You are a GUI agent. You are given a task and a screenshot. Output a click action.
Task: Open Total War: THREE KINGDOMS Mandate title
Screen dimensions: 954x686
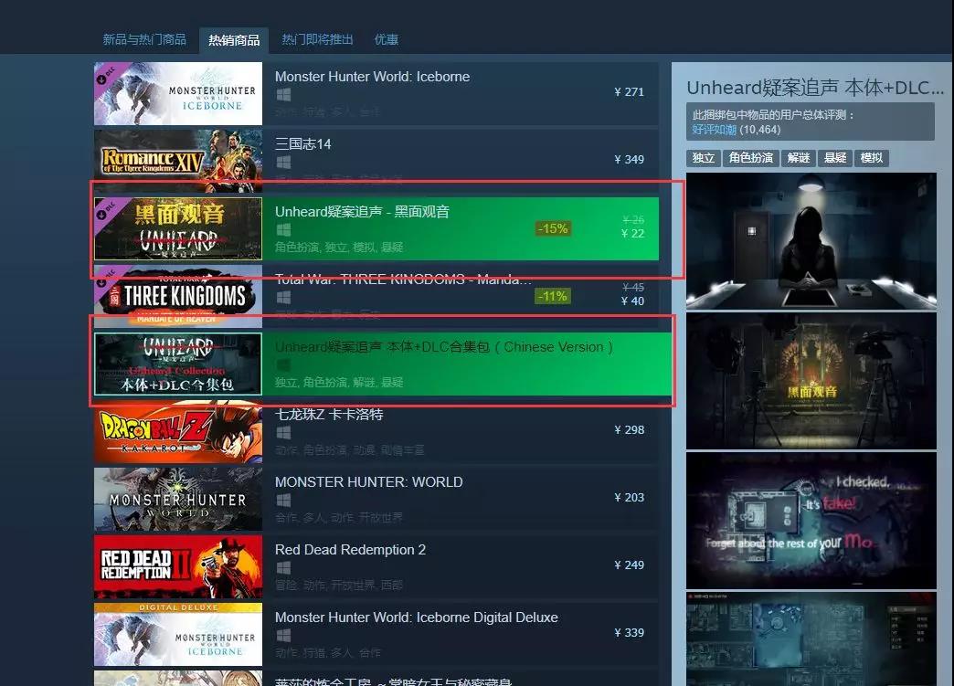[403, 280]
